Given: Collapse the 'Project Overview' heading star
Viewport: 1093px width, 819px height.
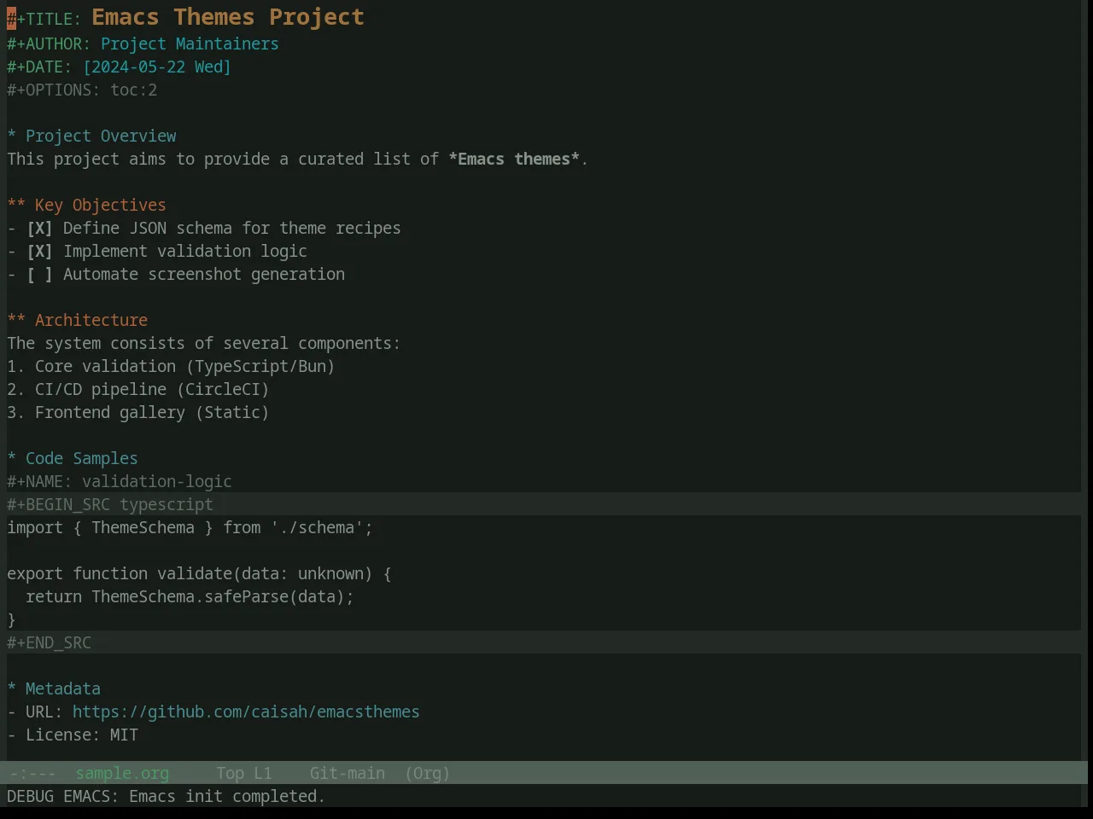Looking at the screenshot, I should point(11,136).
